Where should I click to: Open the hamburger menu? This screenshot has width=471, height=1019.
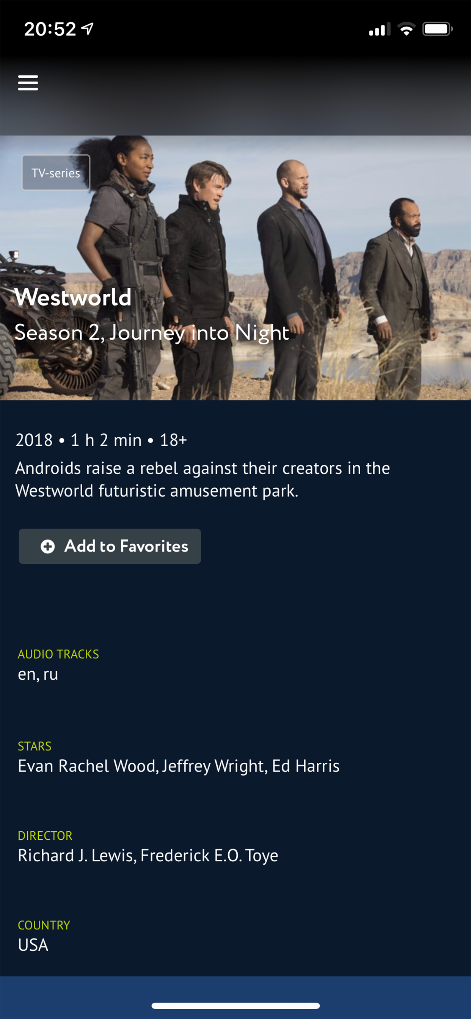tap(28, 83)
